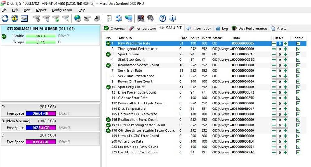Toggle Enable checkbox for Seek Error Rate
The image size is (311, 167).
tap(298, 71)
